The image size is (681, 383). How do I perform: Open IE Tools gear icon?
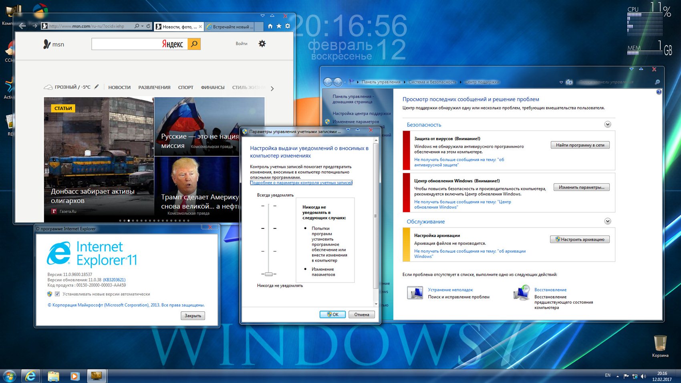click(x=288, y=26)
